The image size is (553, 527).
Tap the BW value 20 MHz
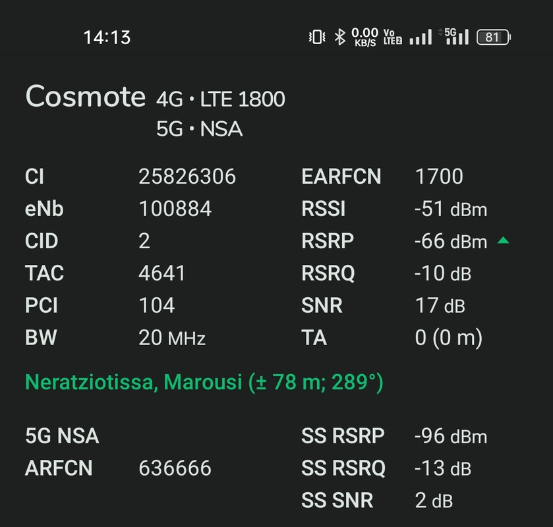tap(172, 338)
